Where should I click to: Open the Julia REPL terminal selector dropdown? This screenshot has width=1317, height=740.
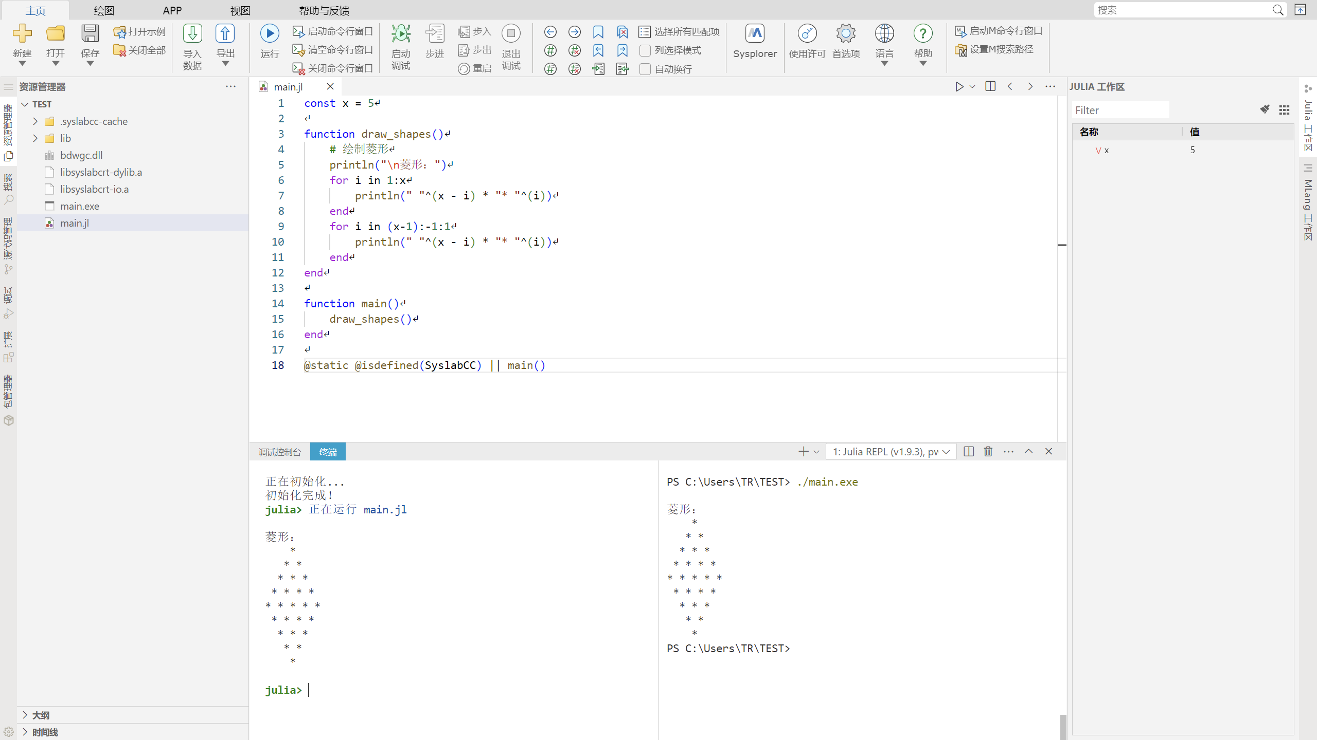891,452
